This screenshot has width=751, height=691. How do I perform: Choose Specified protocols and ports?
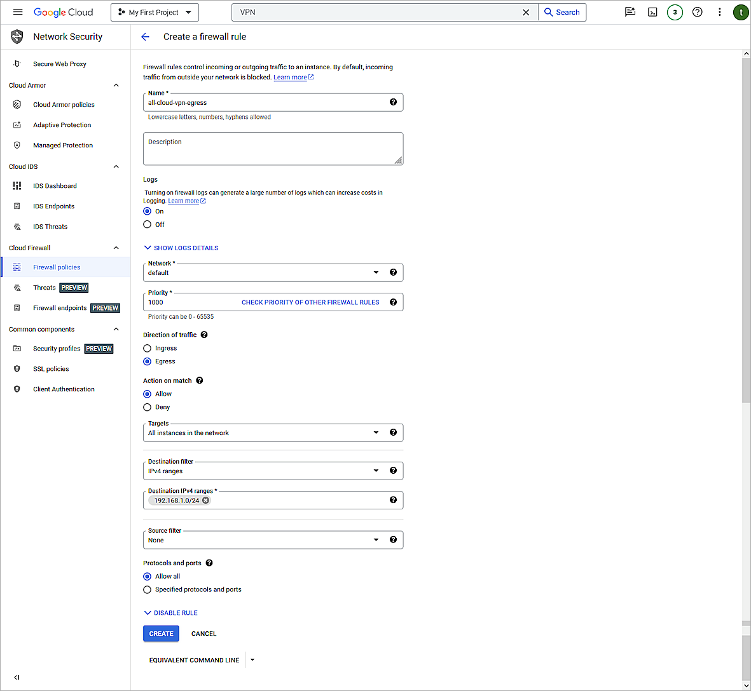click(147, 589)
